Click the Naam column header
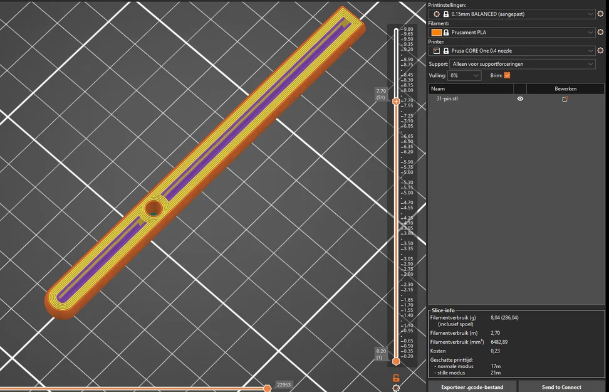 tap(471, 88)
